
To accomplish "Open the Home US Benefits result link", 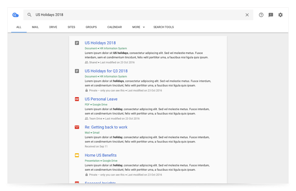I will point(101,155).
